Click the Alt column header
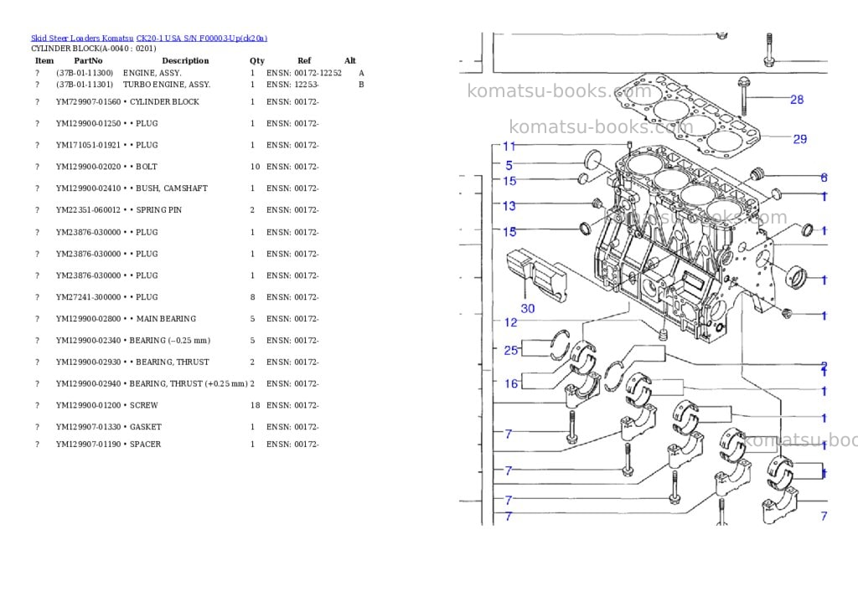 pyautogui.click(x=350, y=60)
